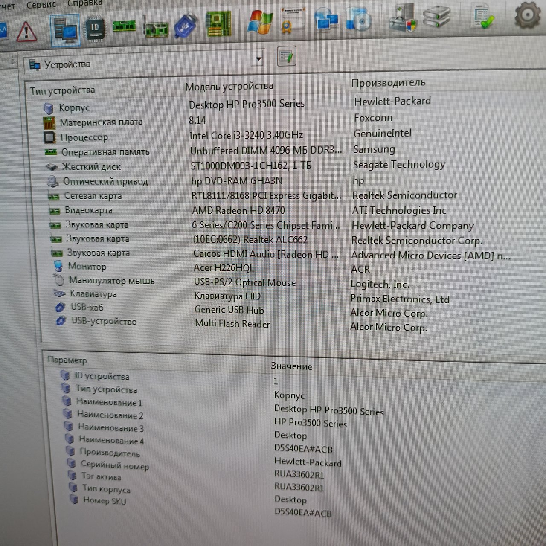Click the Primax Electronics, Ltd cell

(400, 299)
